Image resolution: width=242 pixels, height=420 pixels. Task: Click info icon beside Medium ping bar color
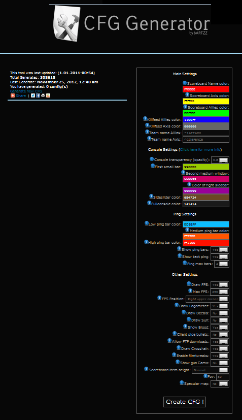(x=187, y=230)
